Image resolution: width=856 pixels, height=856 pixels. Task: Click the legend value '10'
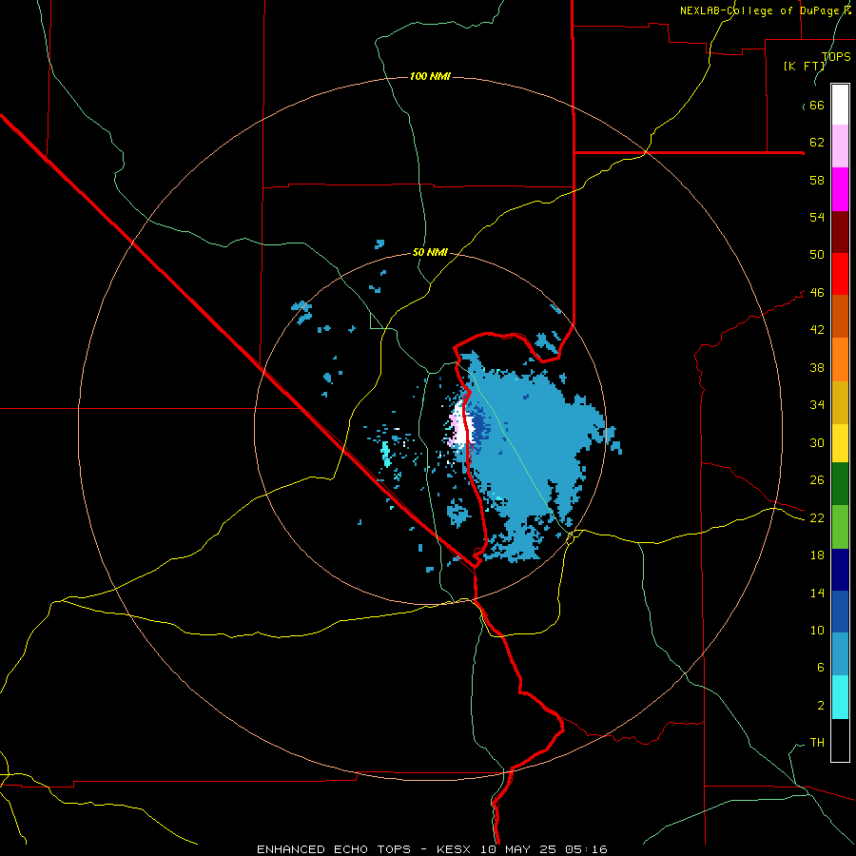(x=817, y=631)
